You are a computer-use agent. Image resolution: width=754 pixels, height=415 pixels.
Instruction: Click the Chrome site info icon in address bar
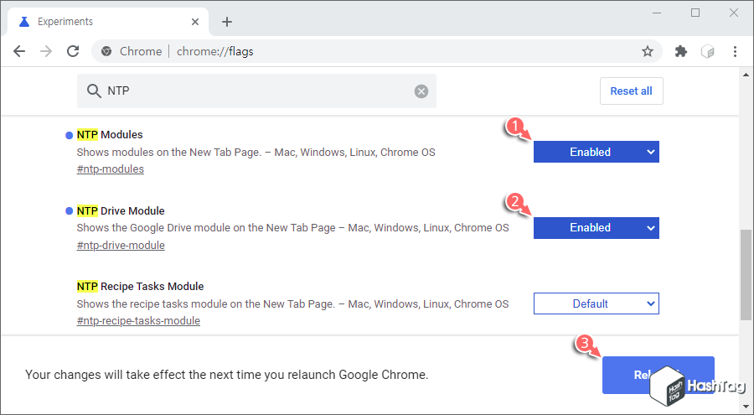[x=106, y=51]
